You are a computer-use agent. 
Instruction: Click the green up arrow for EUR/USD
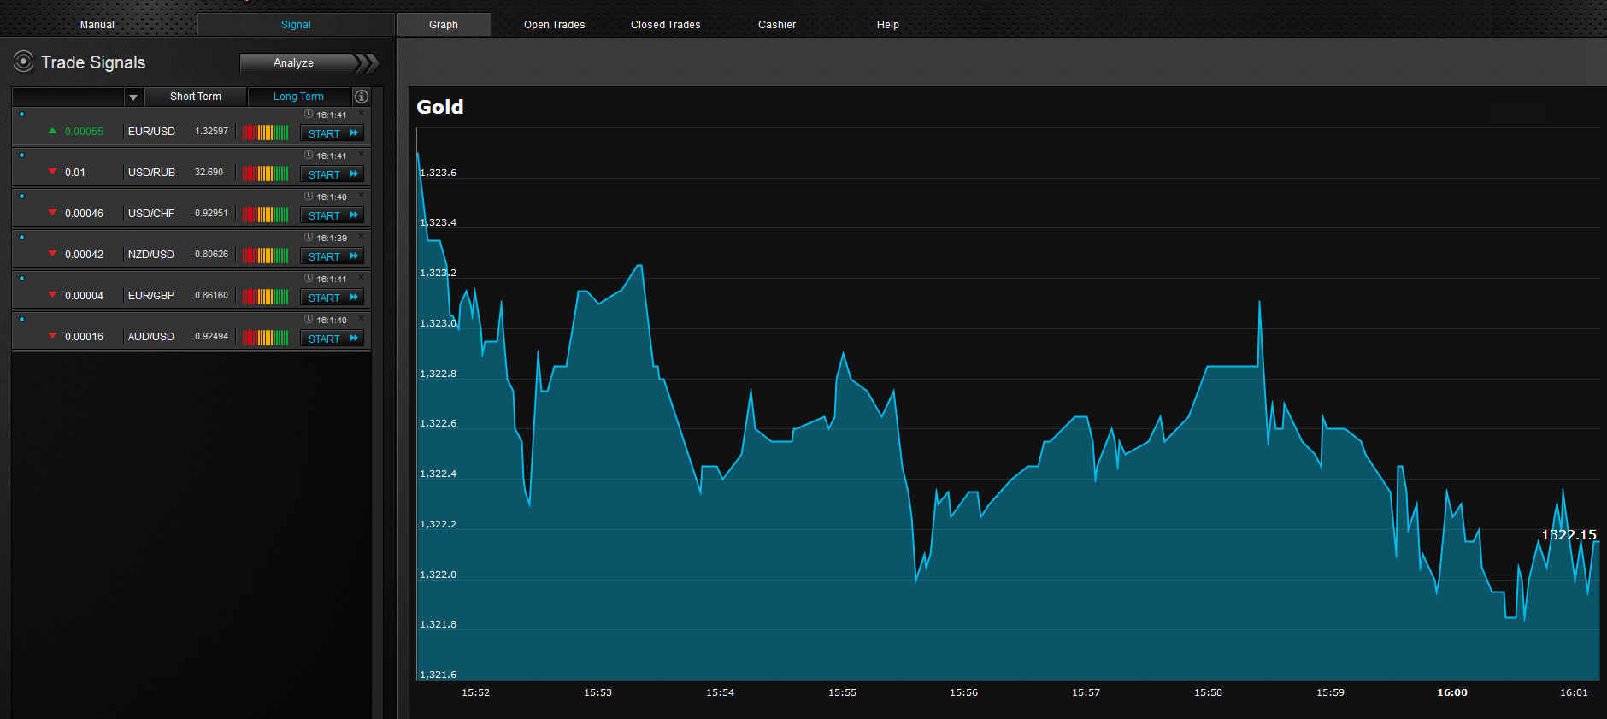click(53, 131)
